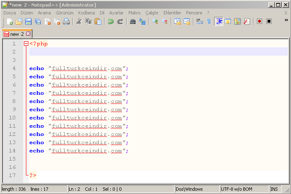This screenshot has width=291, height=194.
Task: Toggle synchronize vertical scrolling icon
Action: [177, 21]
